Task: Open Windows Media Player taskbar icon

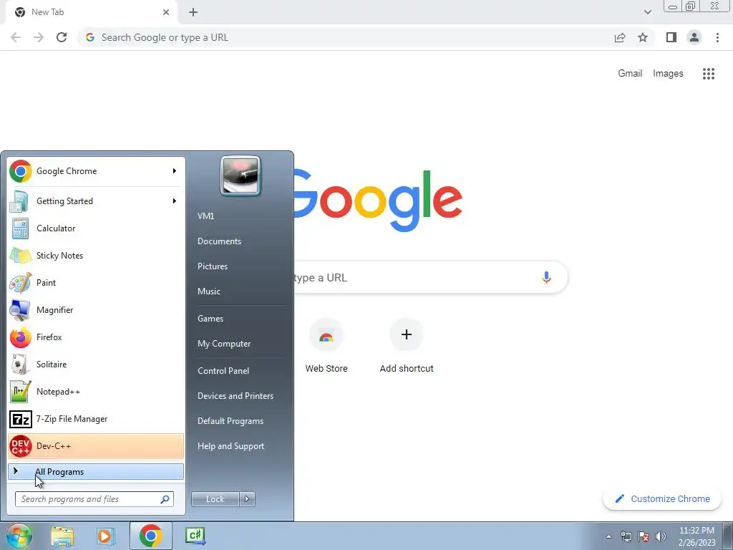Action: tap(106, 536)
